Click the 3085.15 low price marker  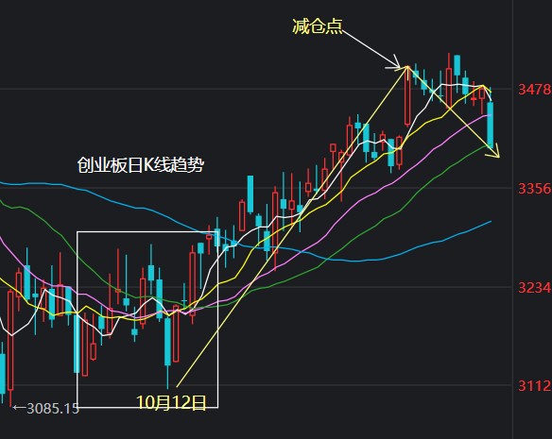[x=45, y=409]
